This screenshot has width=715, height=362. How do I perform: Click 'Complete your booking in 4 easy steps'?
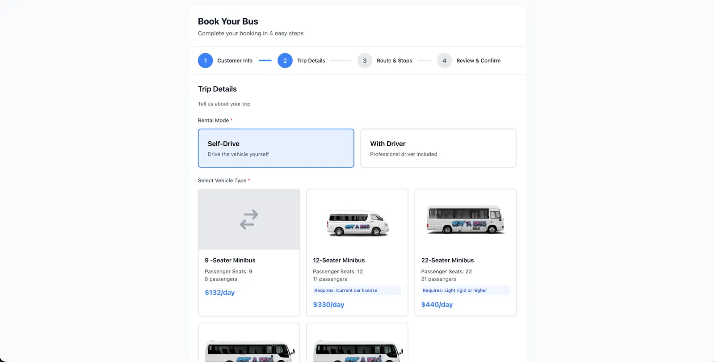(x=251, y=34)
